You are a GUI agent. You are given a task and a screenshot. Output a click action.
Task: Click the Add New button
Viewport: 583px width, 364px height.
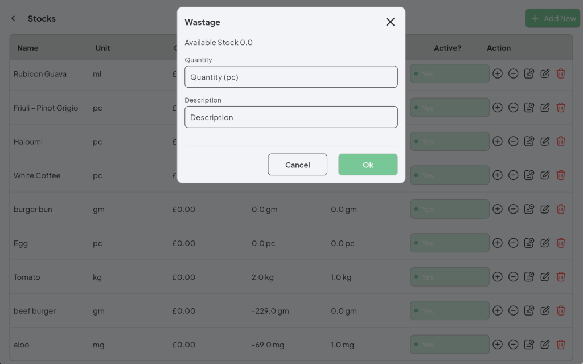pyautogui.click(x=552, y=18)
